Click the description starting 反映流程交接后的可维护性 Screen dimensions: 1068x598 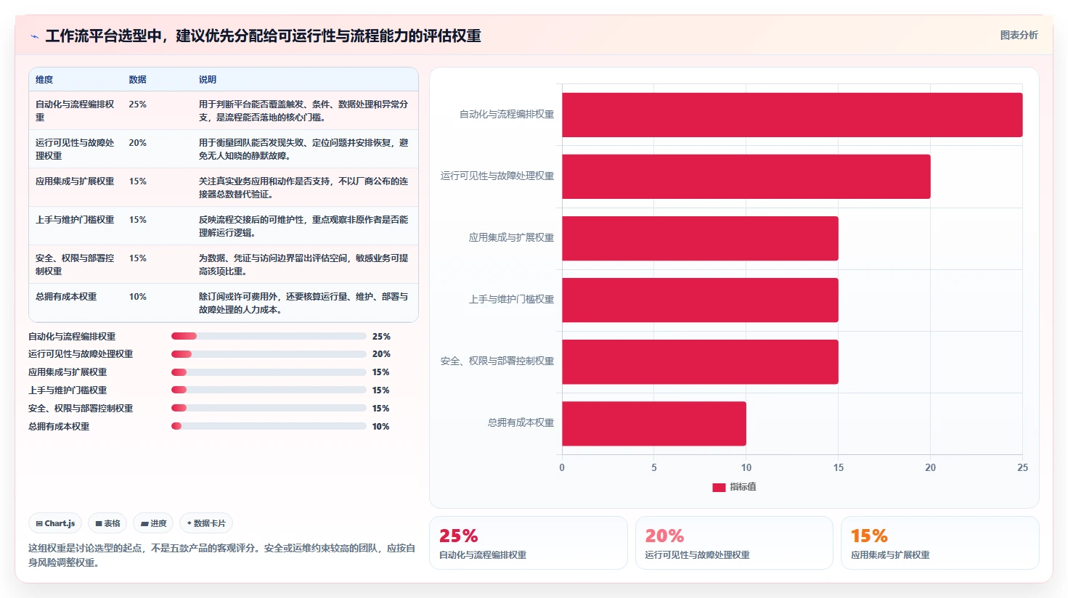[x=303, y=226]
